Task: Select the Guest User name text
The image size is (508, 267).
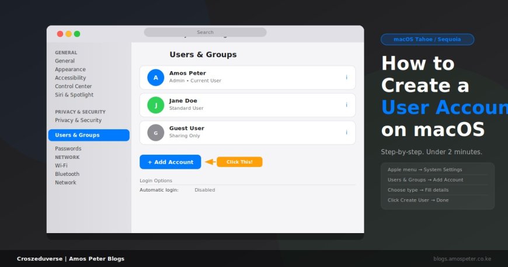Action: point(187,129)
